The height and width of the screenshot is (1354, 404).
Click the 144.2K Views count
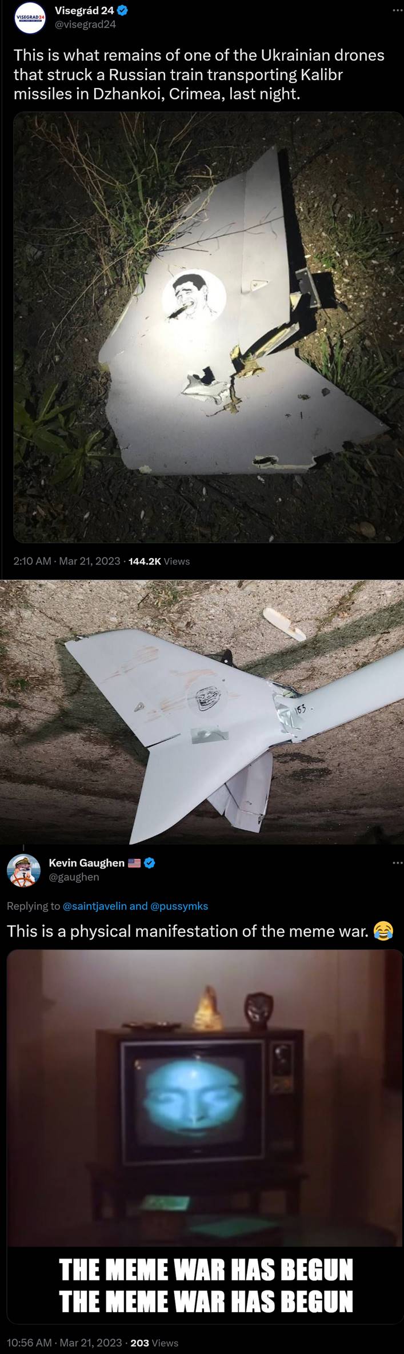point(159,561)
